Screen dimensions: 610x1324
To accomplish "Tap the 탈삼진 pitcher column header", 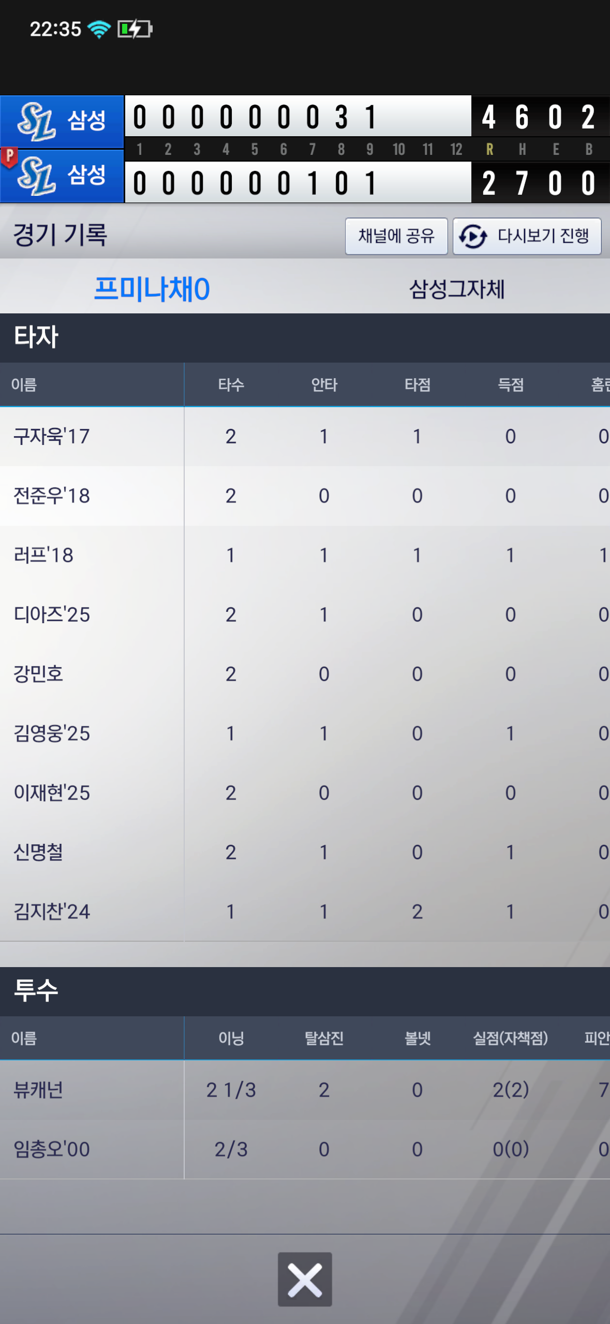I will (x=324, y=1038).
